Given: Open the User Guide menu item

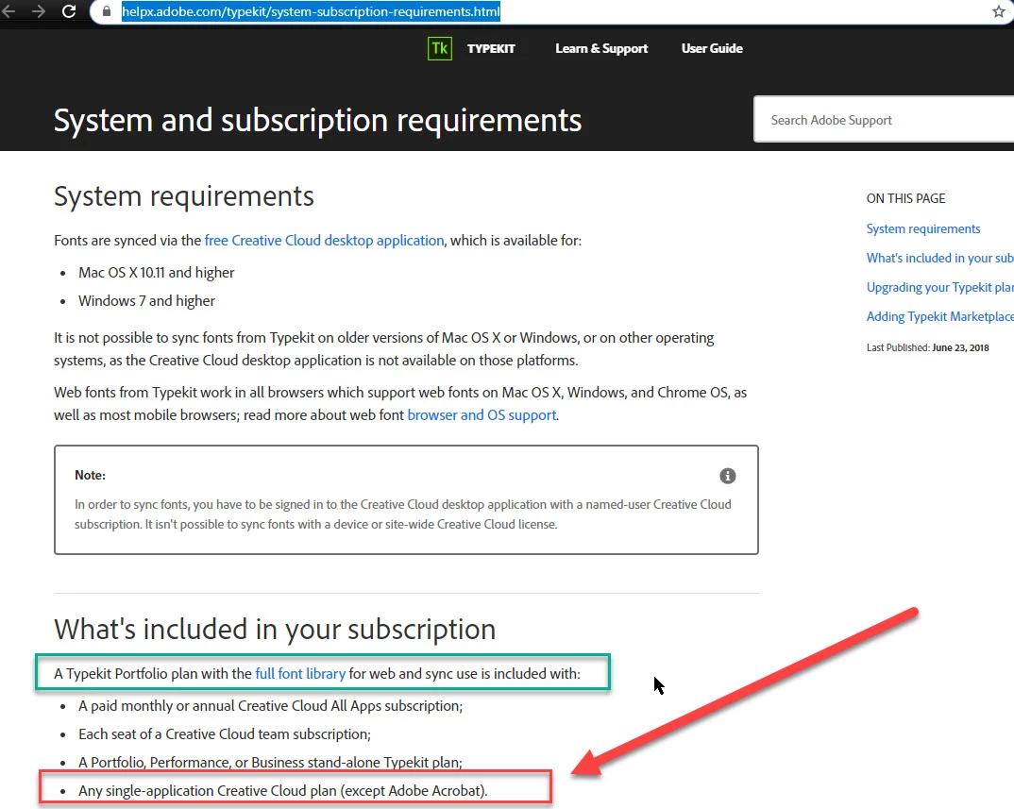Looking at the screenshot, I should coord(712,48).
